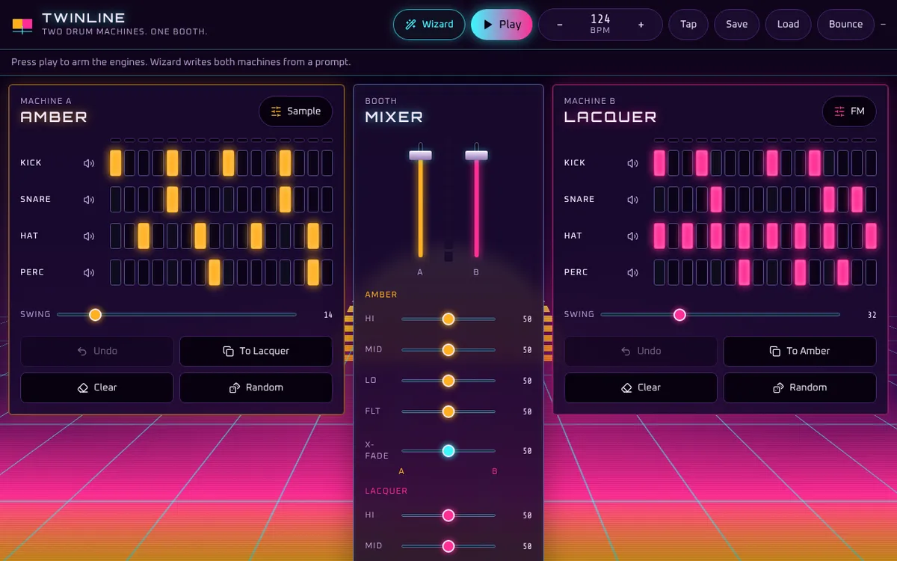The image size is (897, 561).
Task: Click the Amber FLT filter slider knob
Action: pyautogui.click(x=449, y=411)
